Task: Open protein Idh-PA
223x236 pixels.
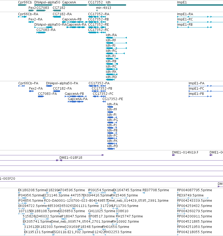Action: pos(112,104)
